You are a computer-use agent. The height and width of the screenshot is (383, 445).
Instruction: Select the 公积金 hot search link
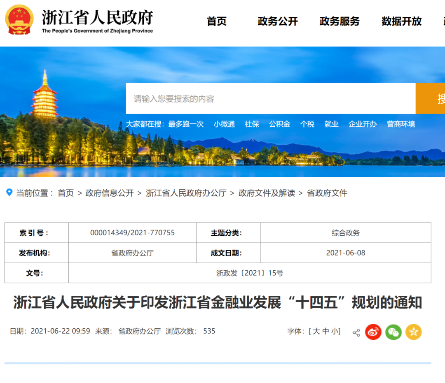(x=279, y=124)
